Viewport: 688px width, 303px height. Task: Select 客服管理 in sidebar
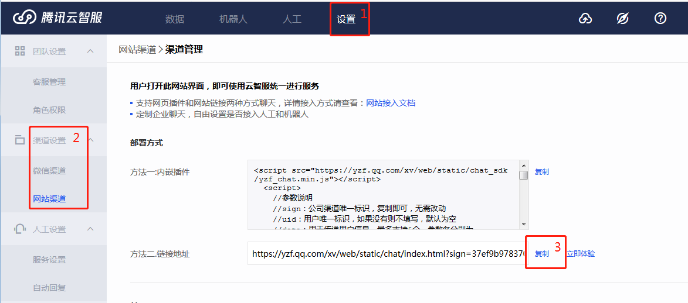(49, 82)
